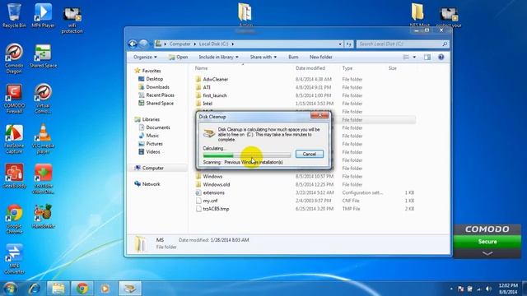Click Local Disk (C:) in address bar
The width and height of the screenshot is (527, 296).
[214, 44]
